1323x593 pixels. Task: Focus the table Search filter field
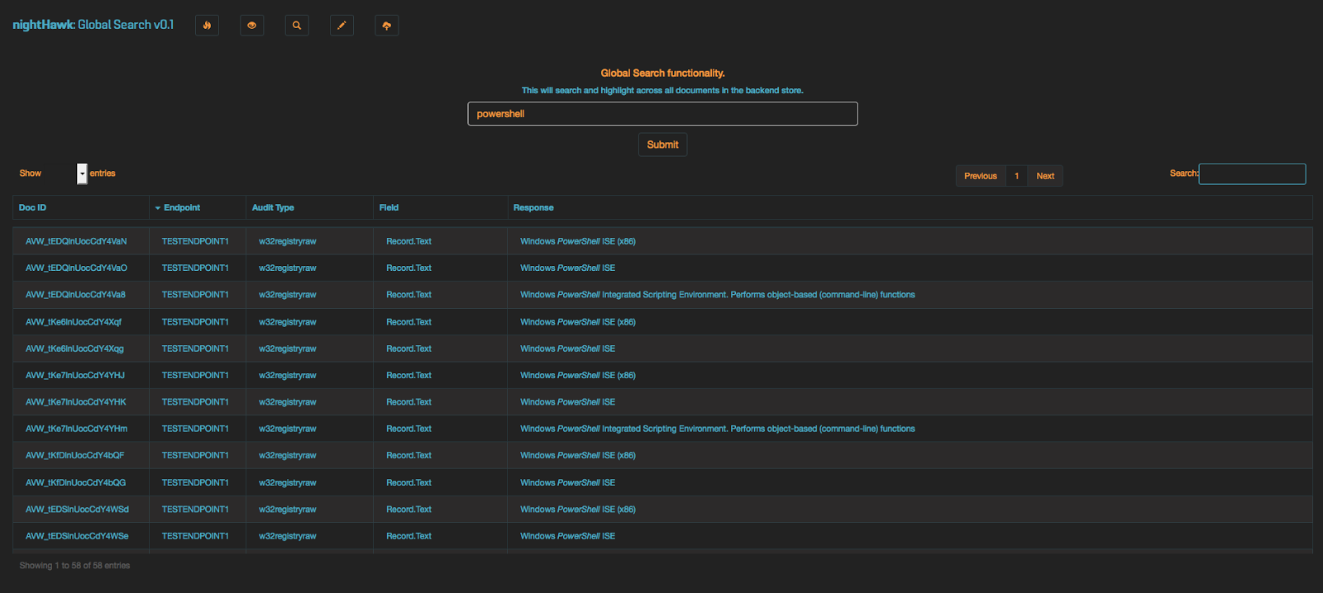1252,173
